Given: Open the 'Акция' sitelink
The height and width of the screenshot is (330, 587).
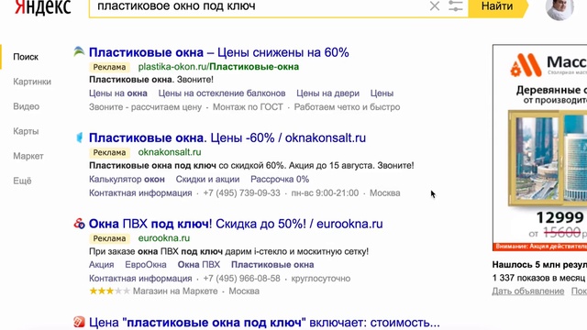Looking at the screenshot, I should (102, 265).
